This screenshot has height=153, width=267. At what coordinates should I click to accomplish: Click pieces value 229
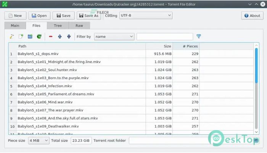[x=186, y=54]
